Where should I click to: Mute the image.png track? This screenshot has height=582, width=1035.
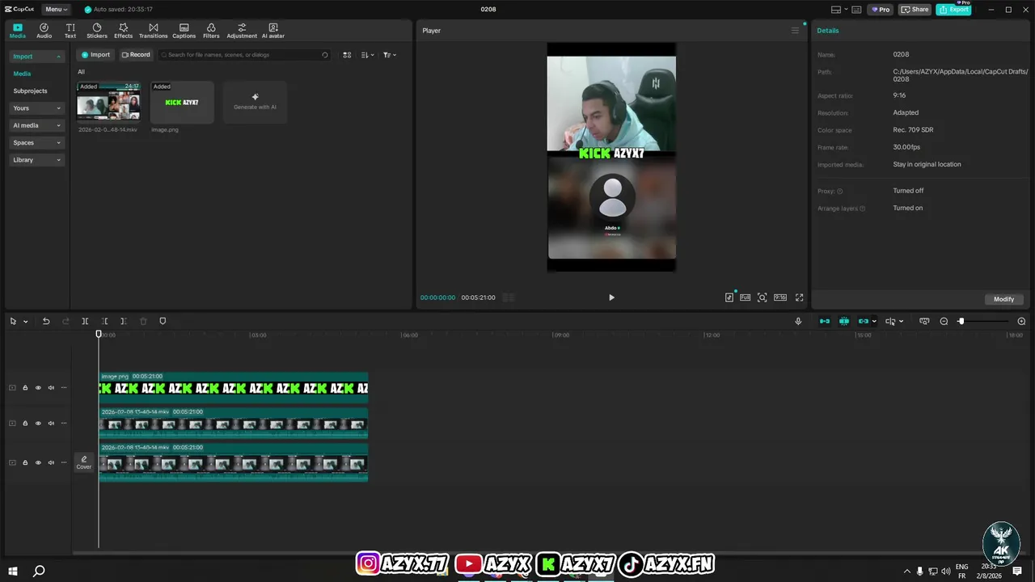pyautogui.click(x=51, y=388)
